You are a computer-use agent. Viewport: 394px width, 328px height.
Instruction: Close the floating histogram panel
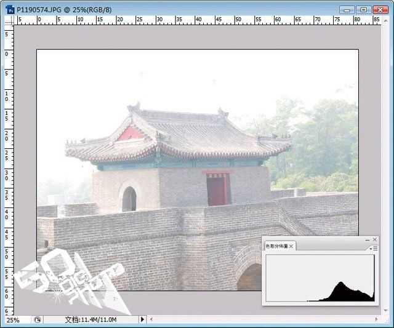375,239
